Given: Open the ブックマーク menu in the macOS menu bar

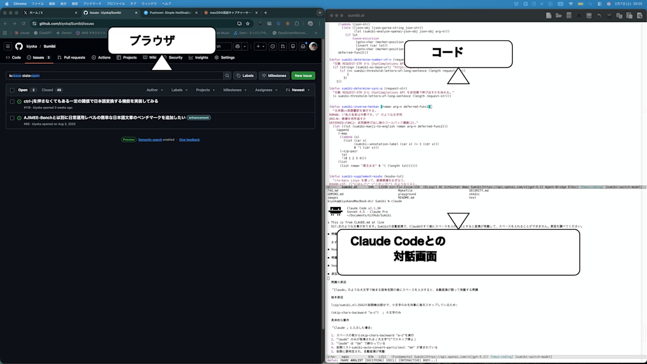Looking at the screenshot, I should tap(92, 4).
